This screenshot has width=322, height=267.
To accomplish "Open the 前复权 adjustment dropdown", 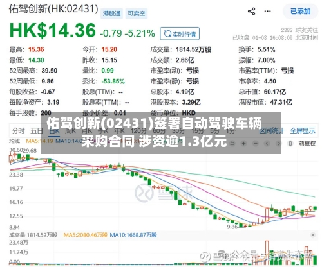I will (x=307, y=143).
